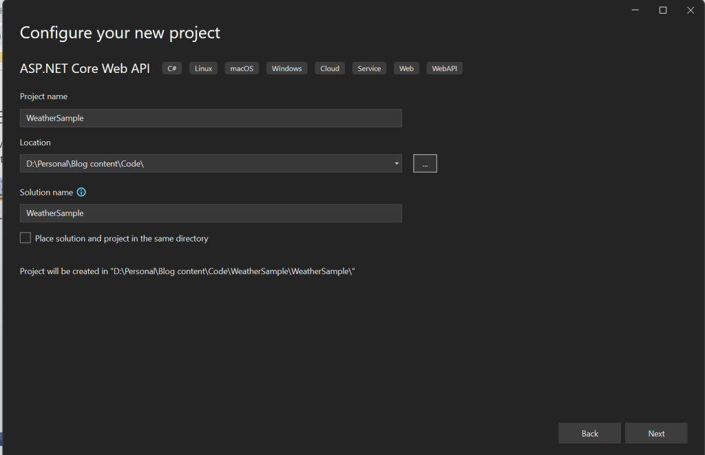Click into the Project name text field
Screen dimensions: 705x455
[211, 118]
